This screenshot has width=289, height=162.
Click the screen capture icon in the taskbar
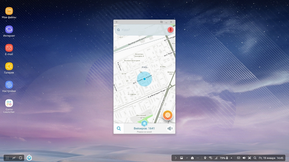click(249, 158)
